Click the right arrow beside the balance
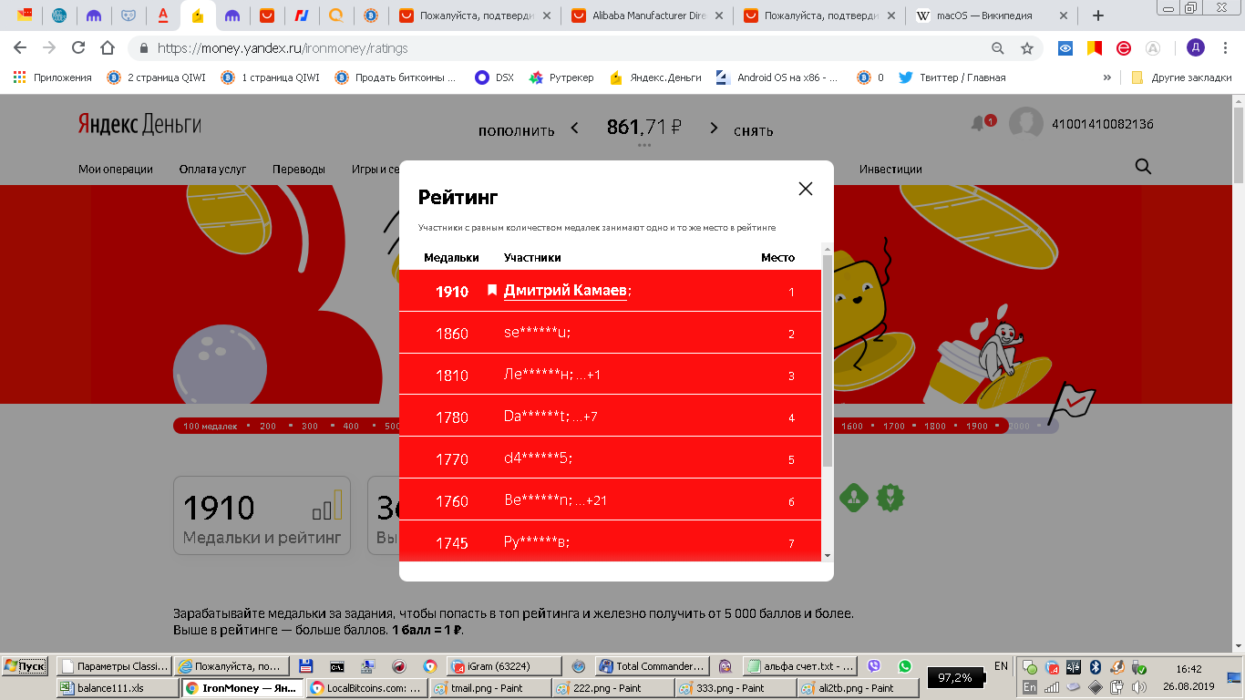Viewport: 1245px width, 700px height. [714, 129]
